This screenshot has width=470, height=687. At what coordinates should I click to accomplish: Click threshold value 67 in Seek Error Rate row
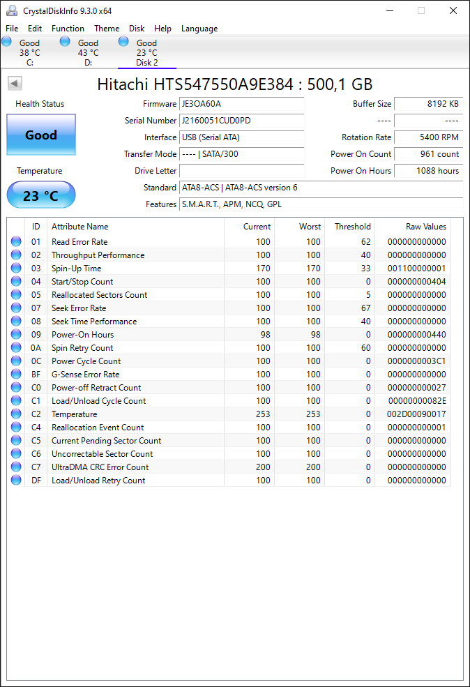click(x=366, y=308)
